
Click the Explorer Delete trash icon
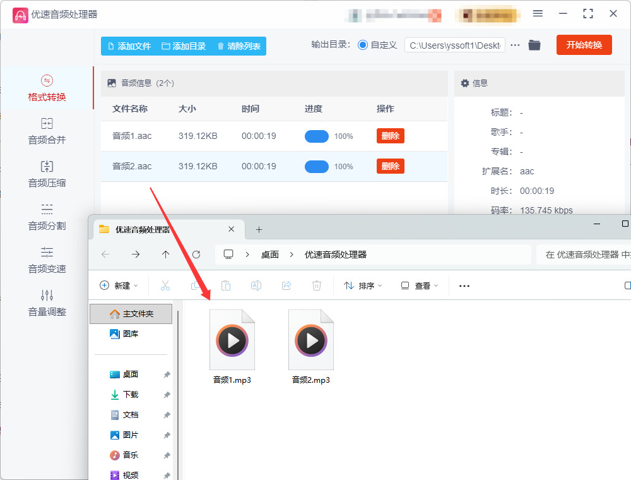point(317,285)
